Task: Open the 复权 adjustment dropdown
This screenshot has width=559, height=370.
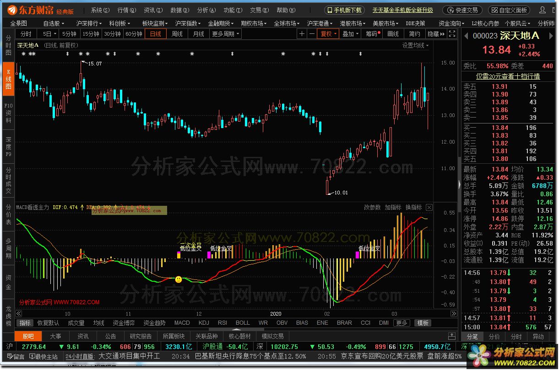Action: click(x=328, y=34)
